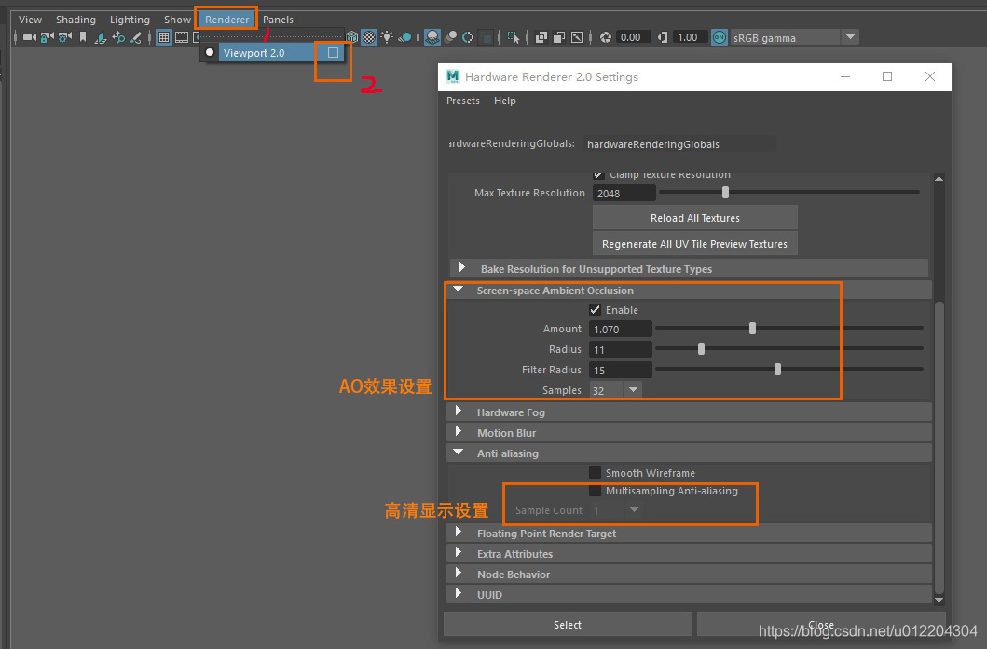
Task: Open the View menu
Action: click(x=30, y=20)
